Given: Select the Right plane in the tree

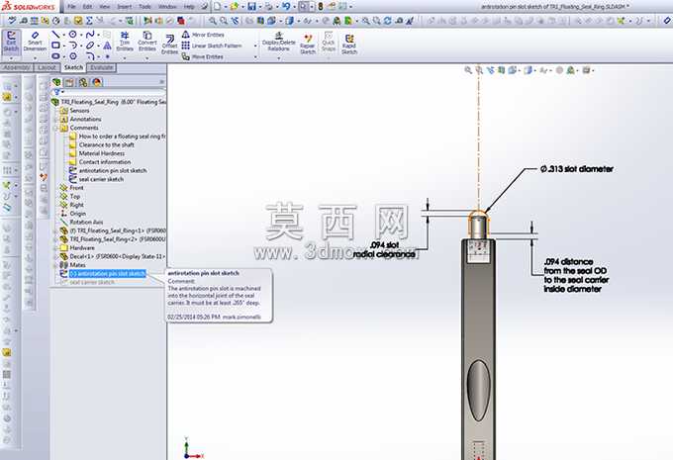Looking at the screenshot, I should point(76,205).
